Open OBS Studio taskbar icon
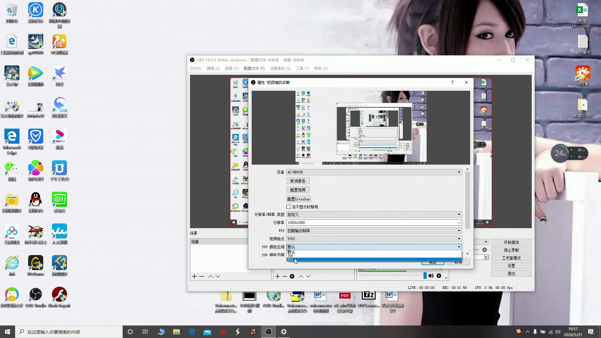601x338 pixels. tap(269, 332)
